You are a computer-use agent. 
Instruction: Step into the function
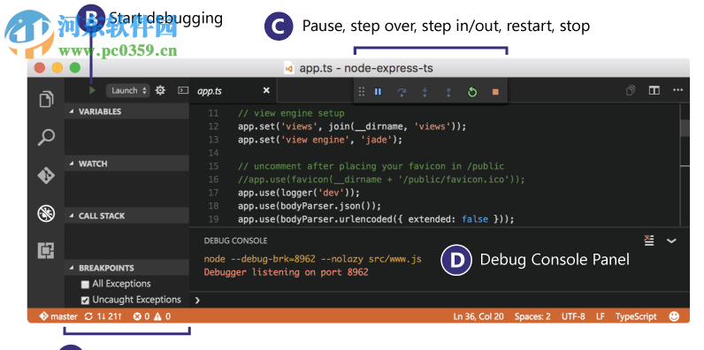tap(425, 92)
